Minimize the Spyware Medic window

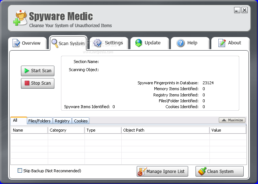pos(237,10)
